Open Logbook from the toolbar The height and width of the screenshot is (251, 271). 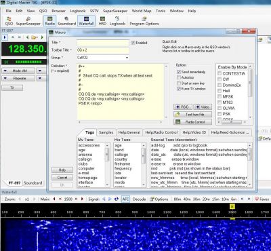[x=117, y=21]
